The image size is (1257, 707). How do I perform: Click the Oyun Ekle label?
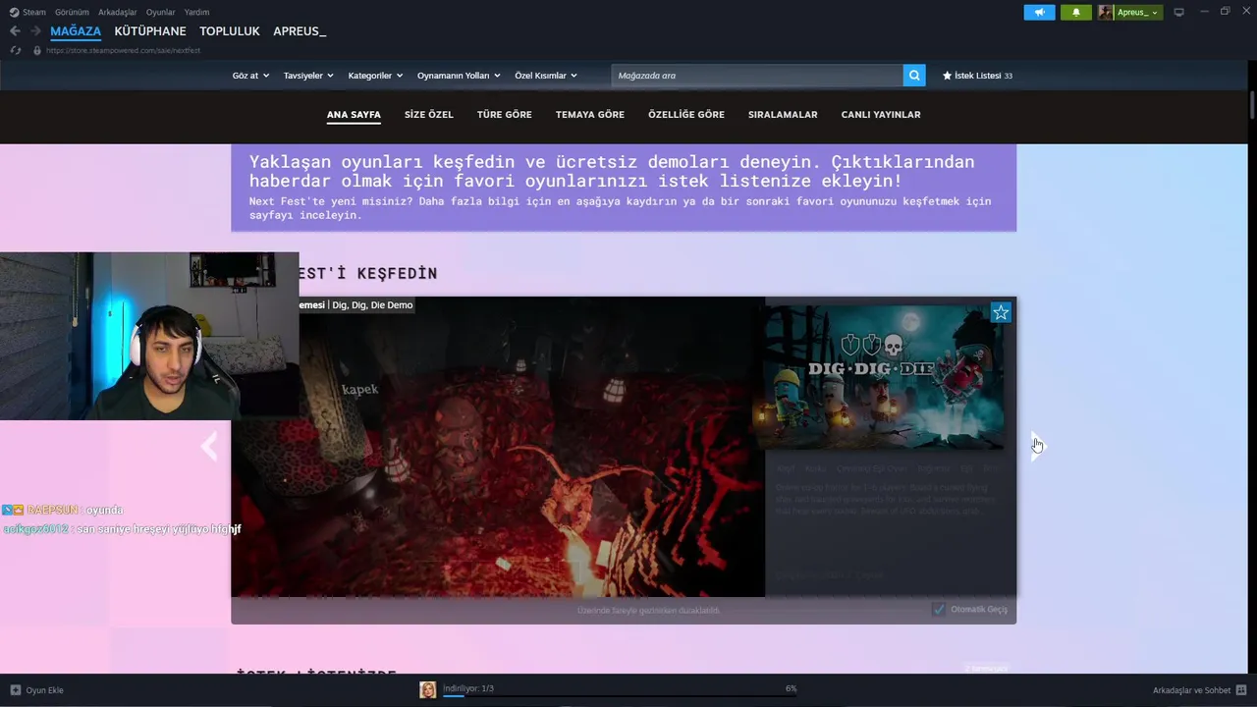[x=44, y=690]
